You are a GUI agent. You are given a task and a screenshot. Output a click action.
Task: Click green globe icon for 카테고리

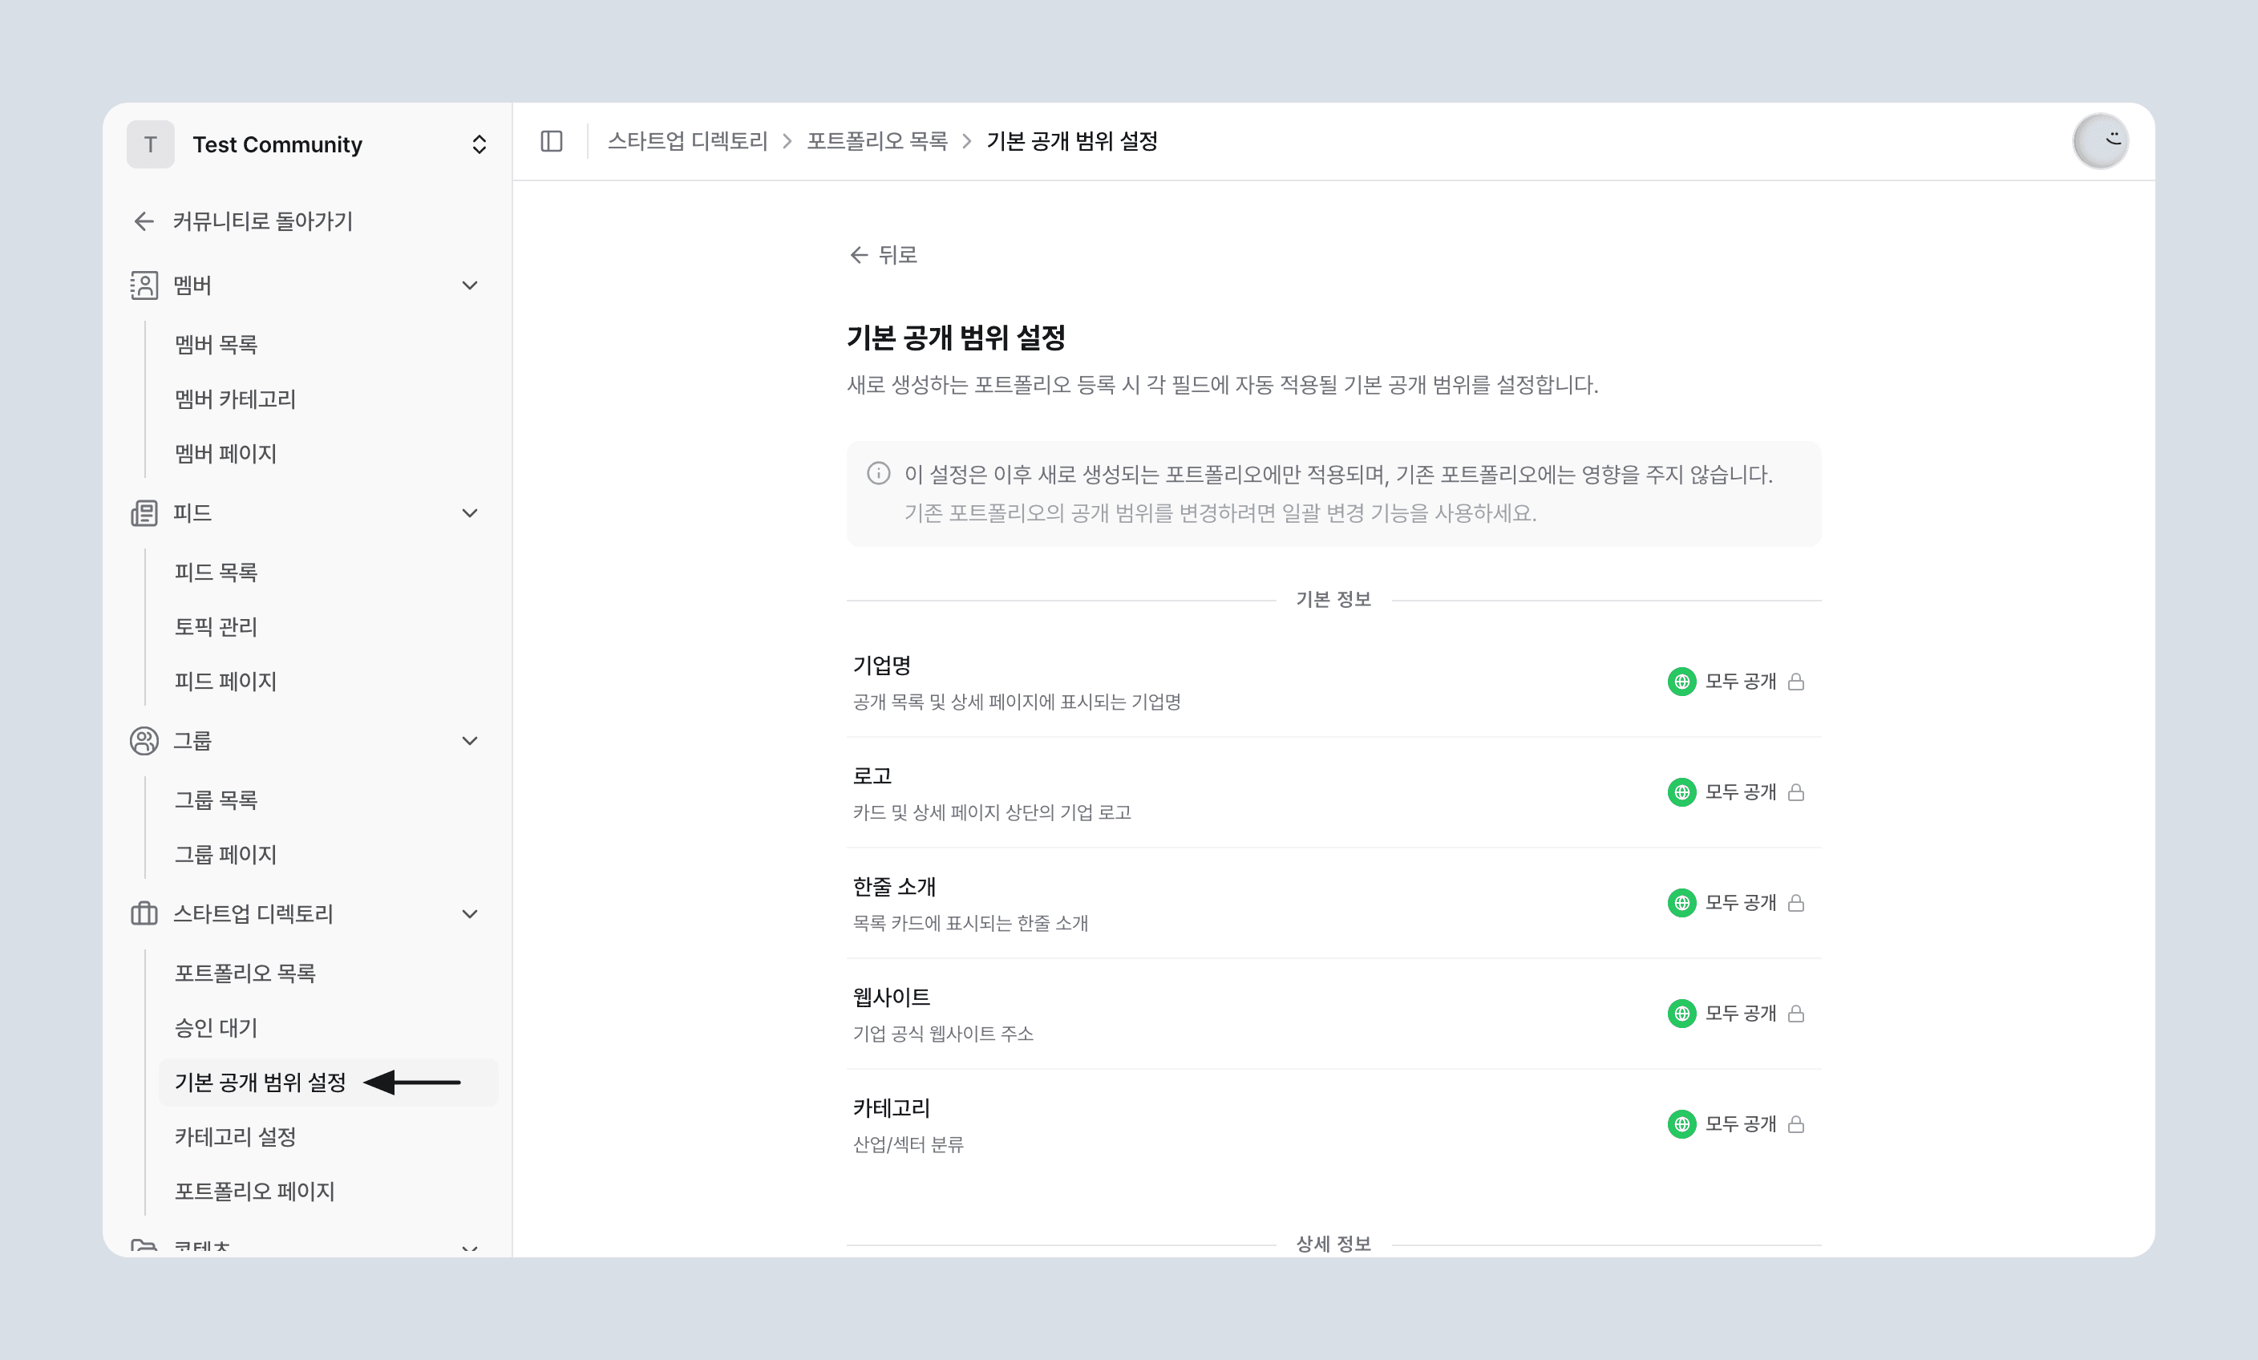(1681, 1124)
